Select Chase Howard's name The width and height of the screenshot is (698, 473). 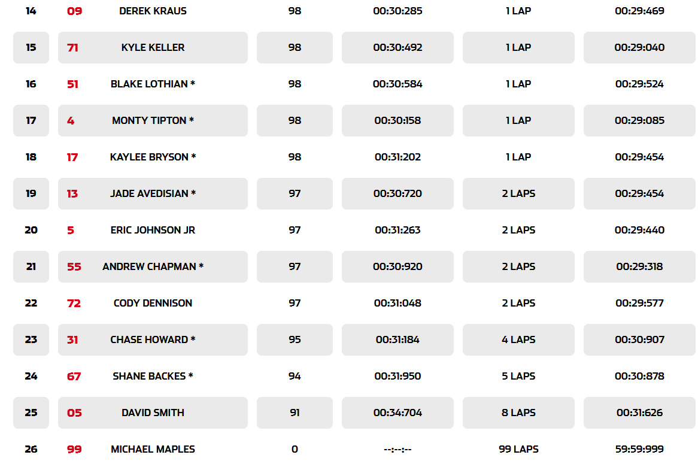tap(153, 340)
